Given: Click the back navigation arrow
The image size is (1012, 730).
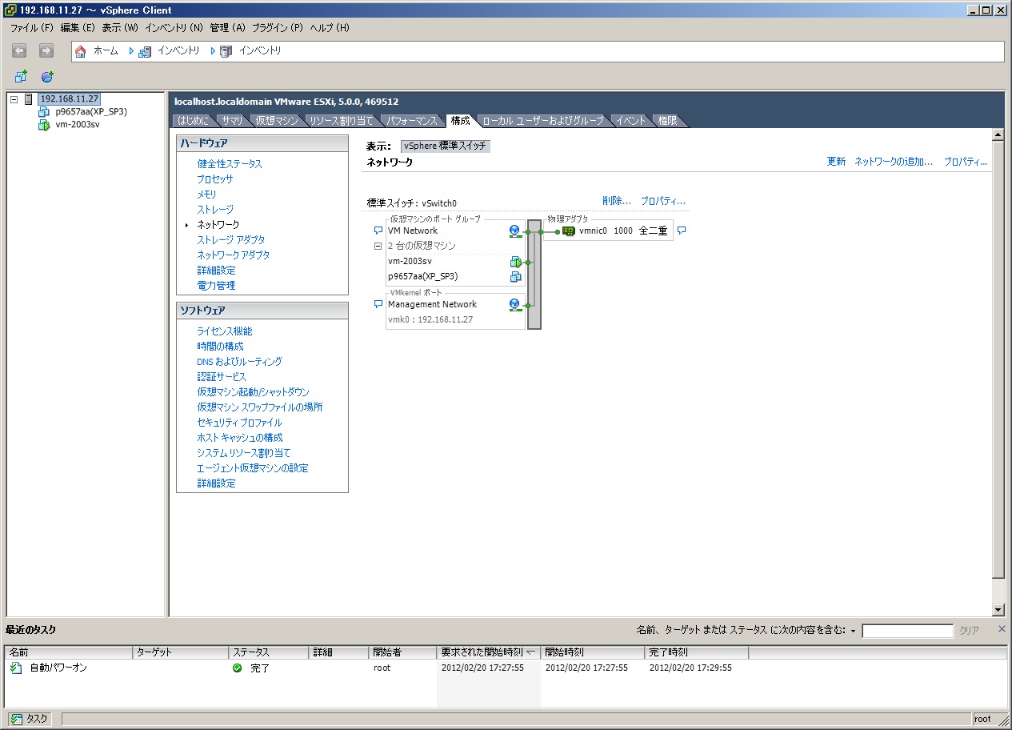Looking at the screenshot, I should tap(19, 50).
